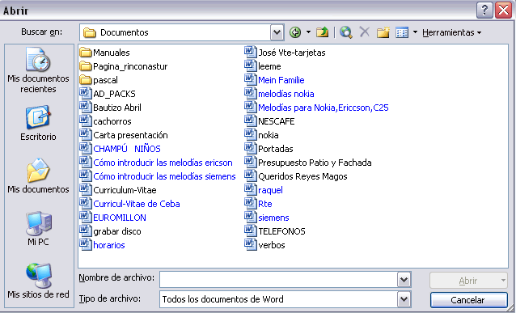Select CHAMPÚ NIÑOS file
The image size is (516, 313).
[x=121, y=149]
